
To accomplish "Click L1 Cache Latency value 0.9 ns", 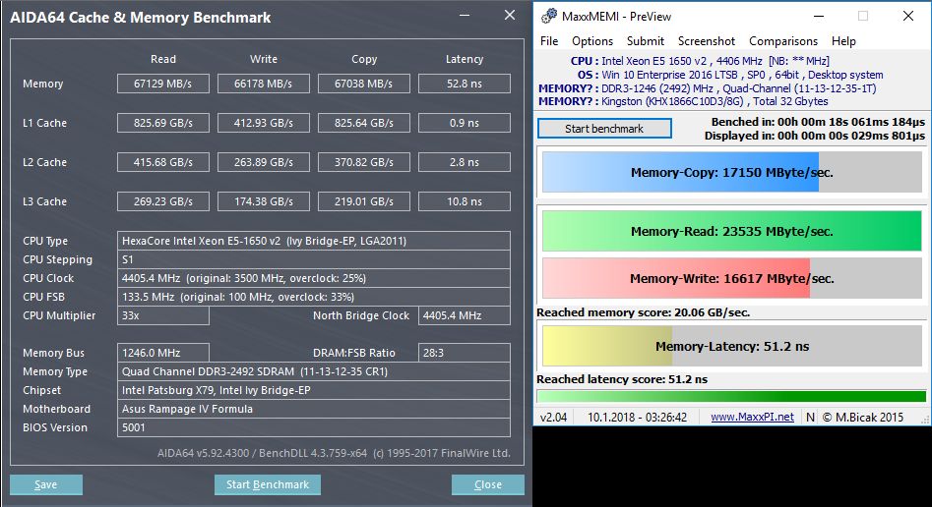I will [x=465, y=123].
